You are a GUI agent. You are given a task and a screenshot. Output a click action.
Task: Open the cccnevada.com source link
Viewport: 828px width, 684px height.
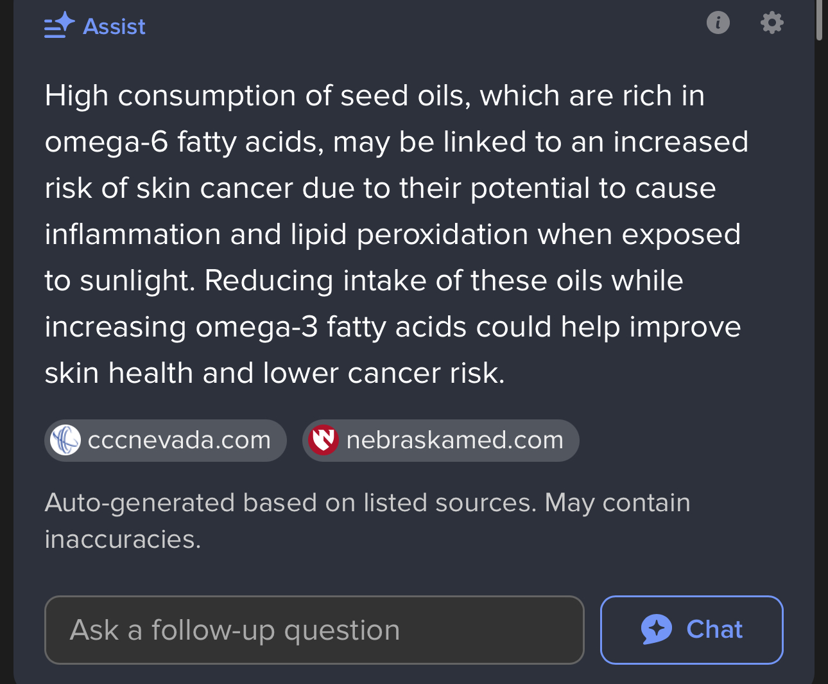[166, 441]
